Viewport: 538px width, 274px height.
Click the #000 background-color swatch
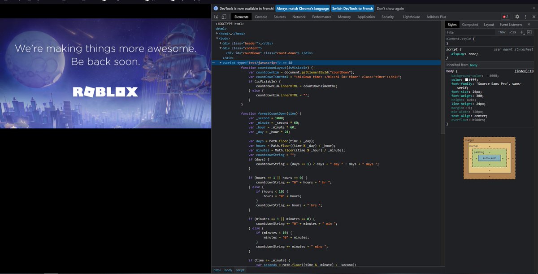coord(487,75)
